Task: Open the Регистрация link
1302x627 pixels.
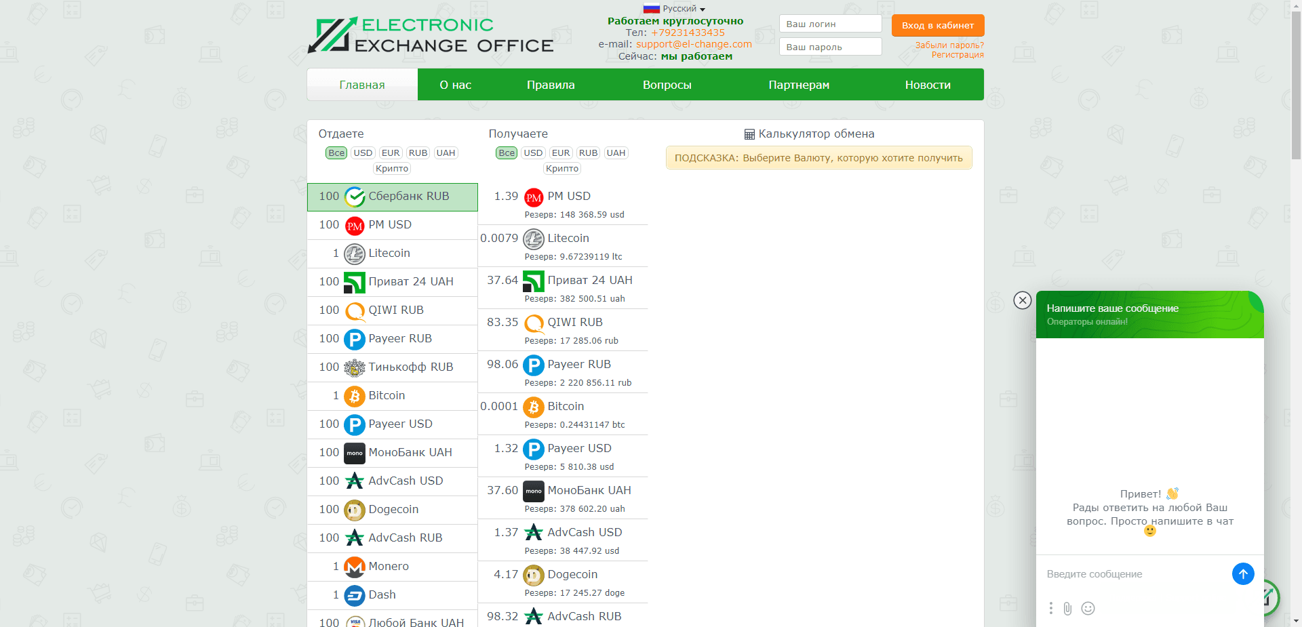Action: (958, 54)
